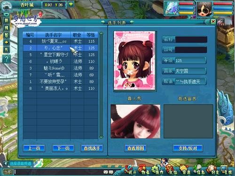
Task: Click the 历 calendar icon in left sidebar
Action: point(7,50)
